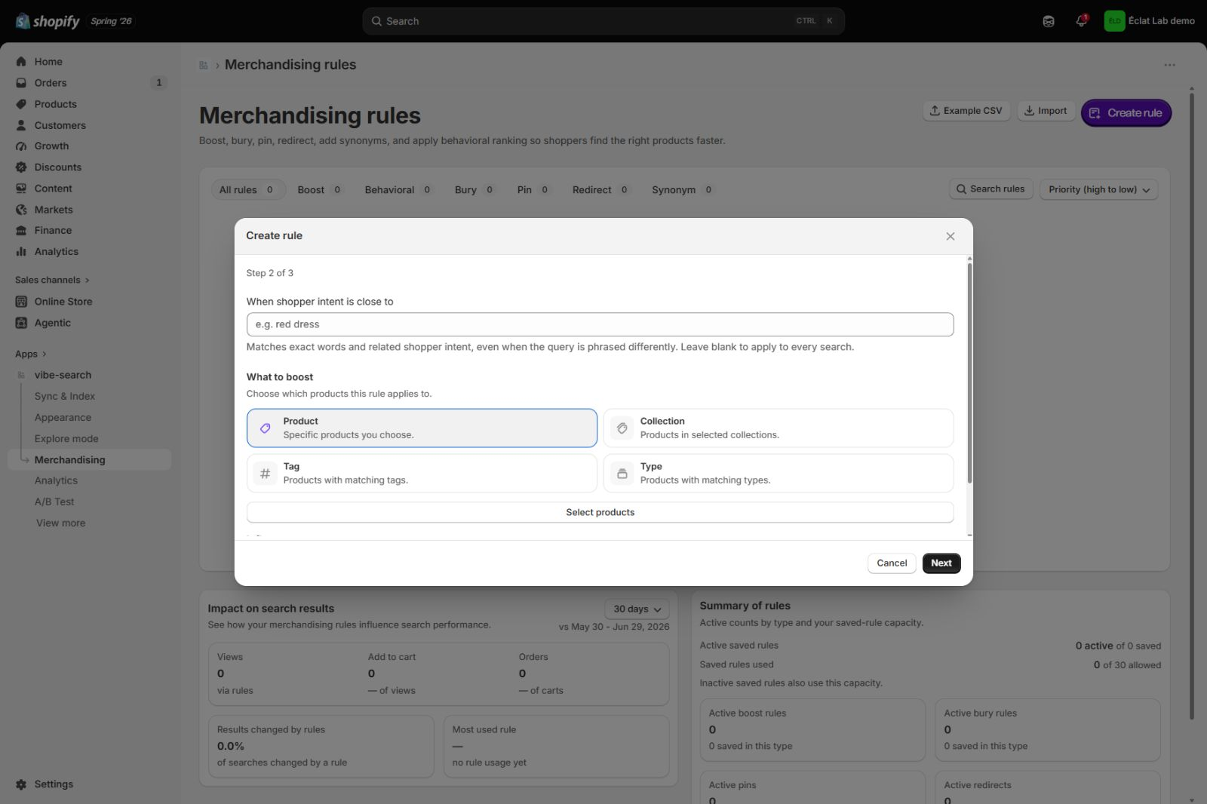Click the search magnifier icon in top bar
1207x804 pixels.
click(x=376, y=21)
